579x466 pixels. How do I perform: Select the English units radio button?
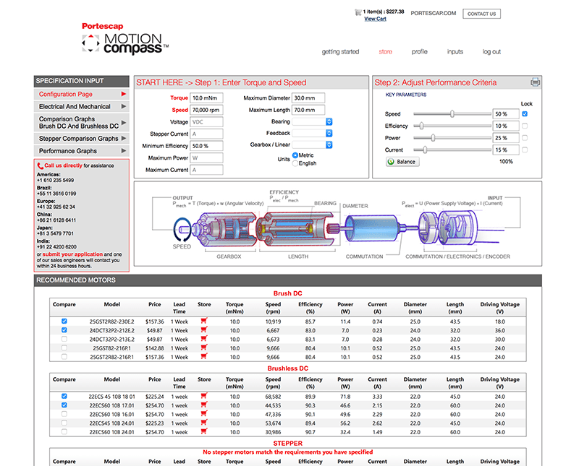pyautogui.click(x=295, y=163)
